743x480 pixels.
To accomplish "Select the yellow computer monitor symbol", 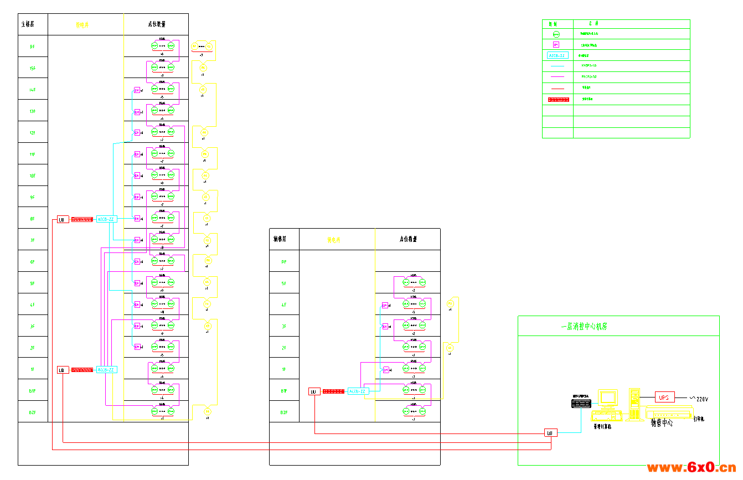I will 607,399.
